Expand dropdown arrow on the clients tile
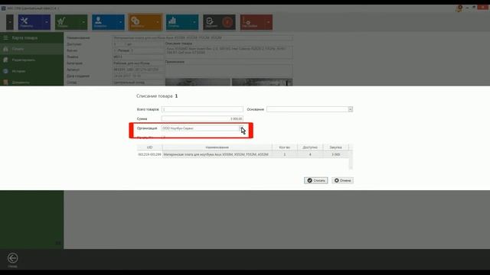 coord(121,22)
